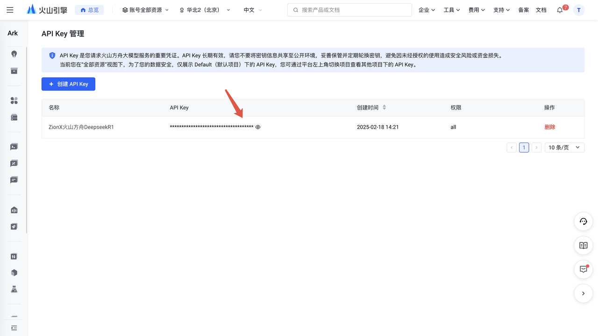Viewport: 598px width, 336px height.
Task: Click the Ark sidebar title
Action: click(13, 33)
